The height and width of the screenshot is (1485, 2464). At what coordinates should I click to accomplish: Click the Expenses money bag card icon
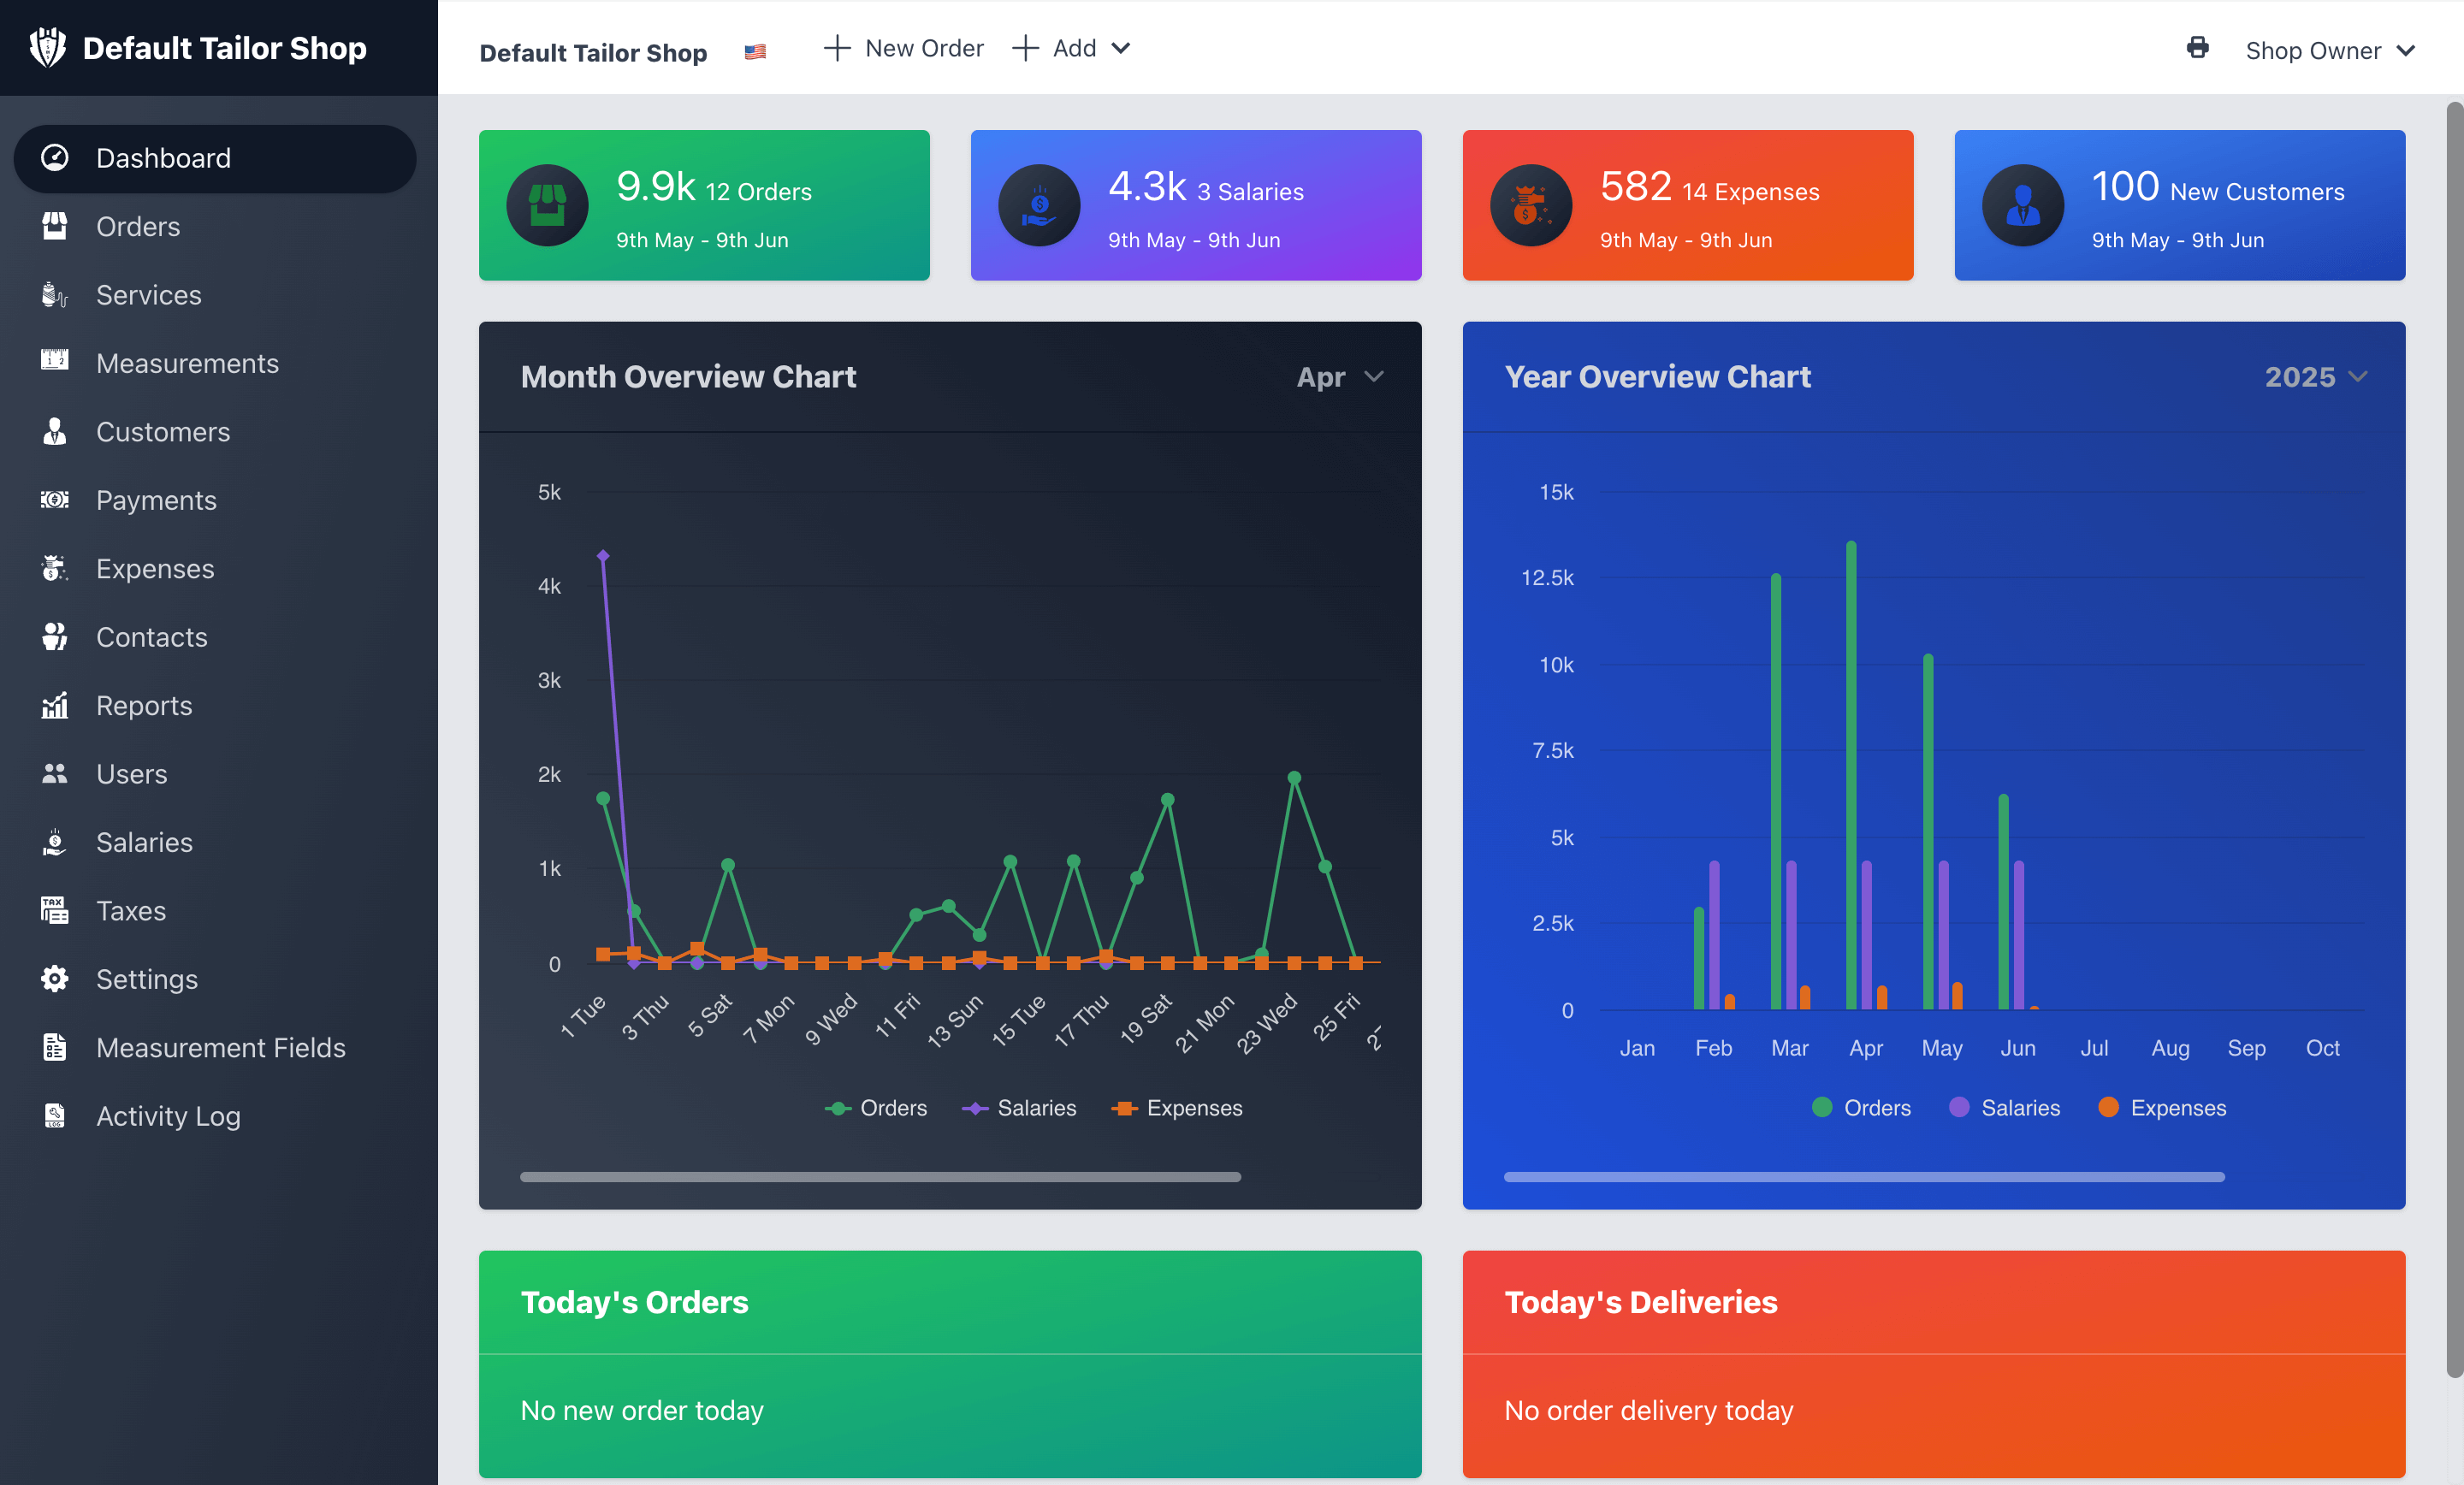(1530, 205)
